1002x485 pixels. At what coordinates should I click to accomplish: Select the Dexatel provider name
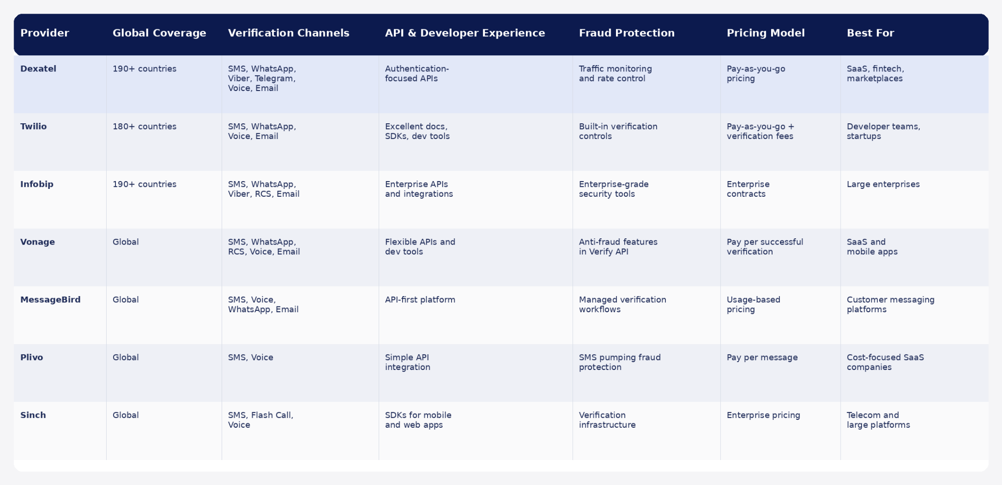[38, 69]
